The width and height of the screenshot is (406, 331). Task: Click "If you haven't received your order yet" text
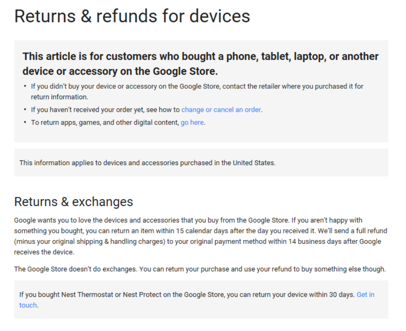87,110
